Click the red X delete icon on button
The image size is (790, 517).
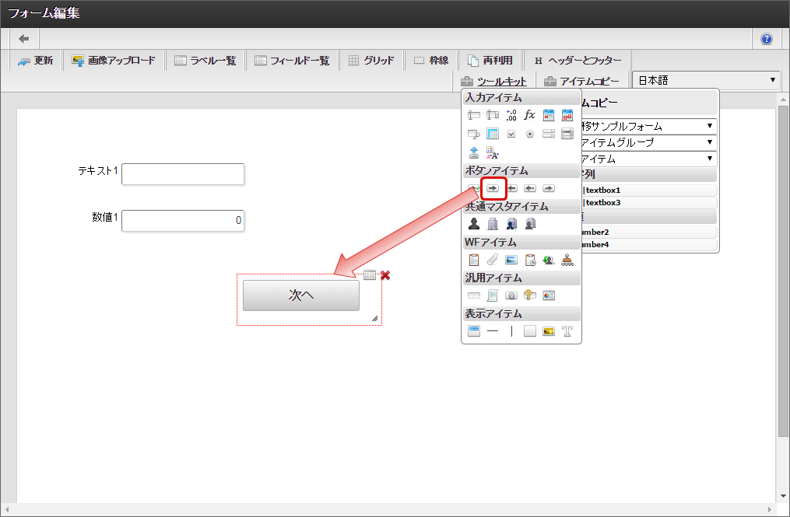[385, 275]
